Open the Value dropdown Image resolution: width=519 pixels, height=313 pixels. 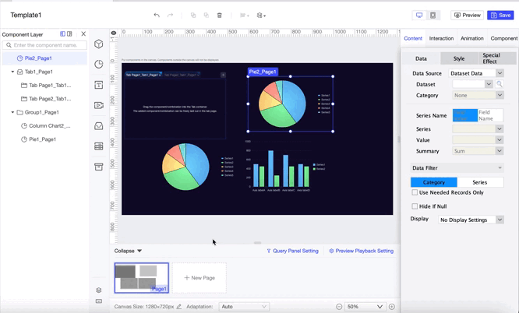(478, 140)
